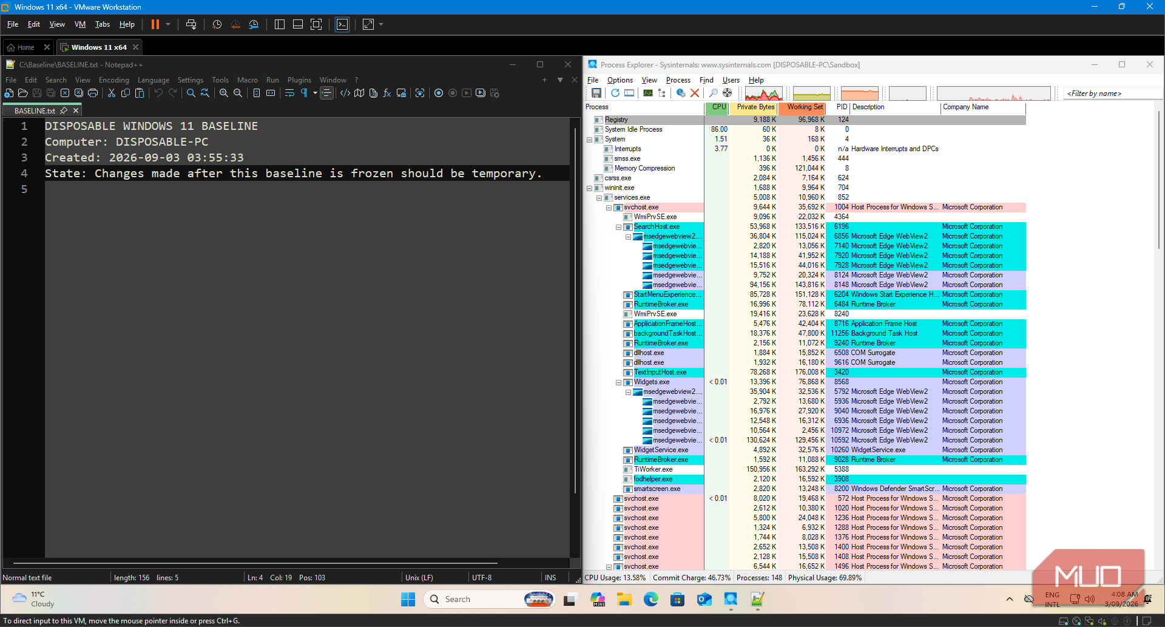Open the dropdown arrow next to the VMware pause button
Viewport: 1165px width, 627px height.
coord(168,24)
